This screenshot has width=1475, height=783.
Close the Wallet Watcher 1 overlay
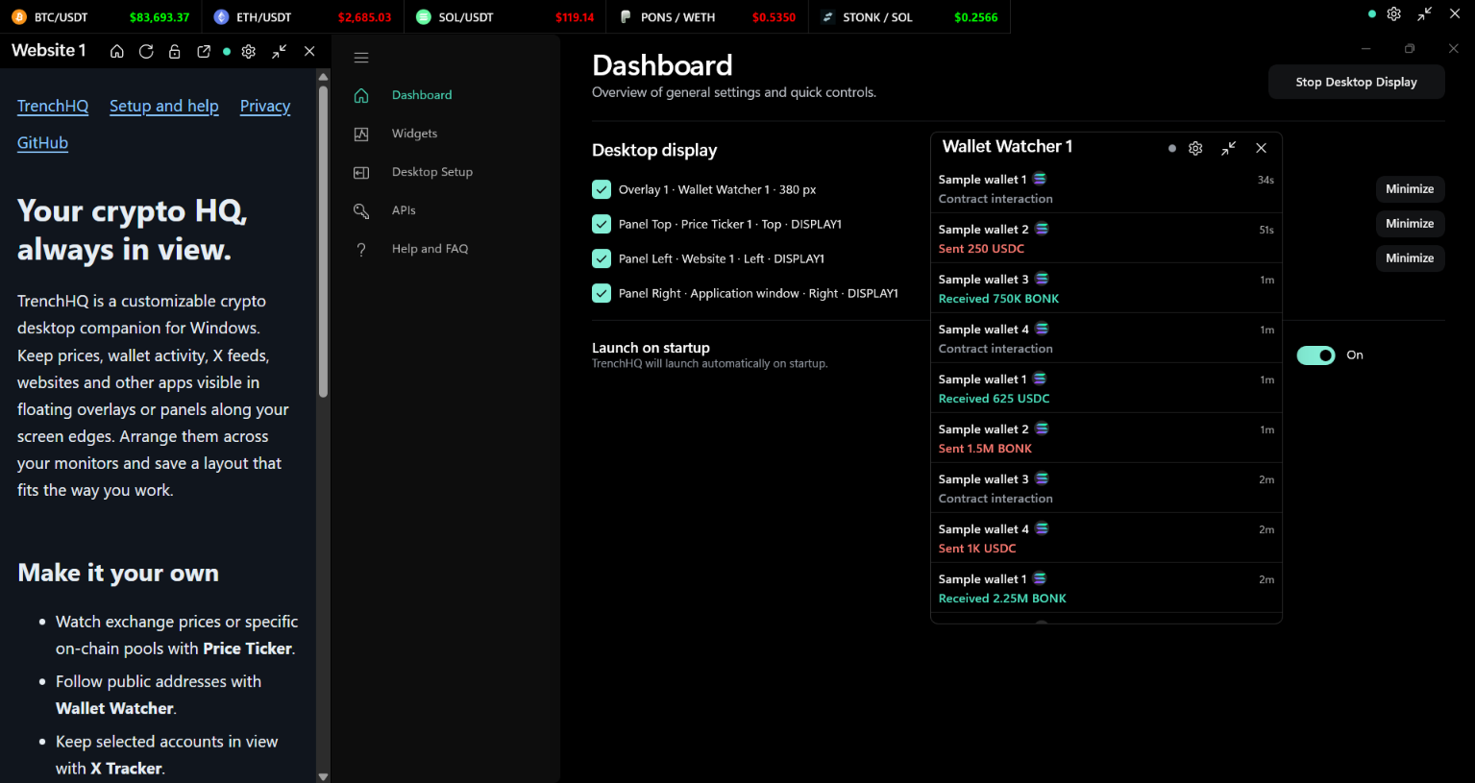click(1262, 148)
